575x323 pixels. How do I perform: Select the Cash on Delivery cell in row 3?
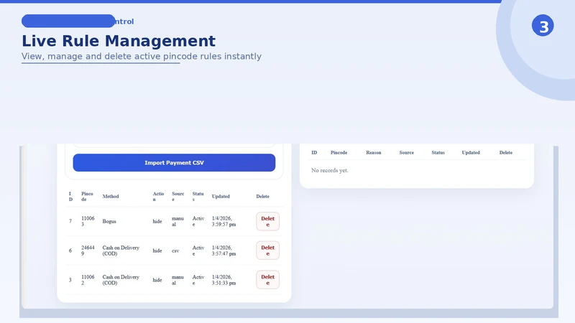pyautogui.click(x=121, y=280)
